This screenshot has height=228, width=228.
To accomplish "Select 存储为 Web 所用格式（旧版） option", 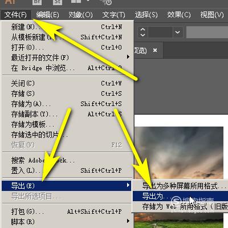I will click(x=181, y=206).
